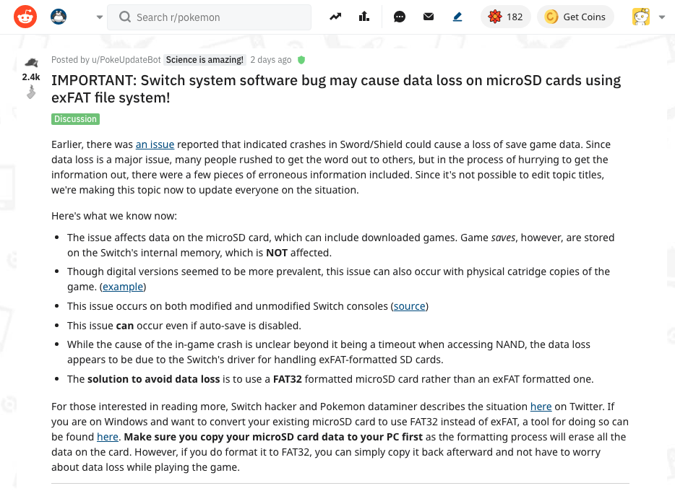This screenshot has height=491, width=675.
Task: Click the post title starting 'IMPORTANT: Switch system'
Action: pyautogui.click(x=336, y=89)
